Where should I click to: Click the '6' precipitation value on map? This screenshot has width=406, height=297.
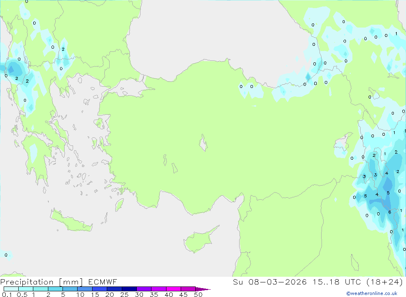390,212
